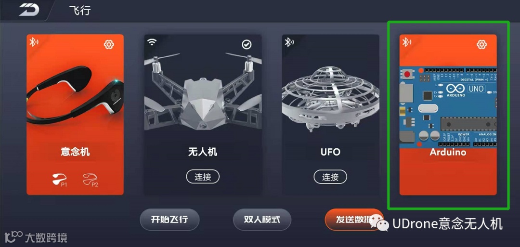Select the 飞行 tab in the header
Screen dimensions: 520x247
[x=80, y=10]
